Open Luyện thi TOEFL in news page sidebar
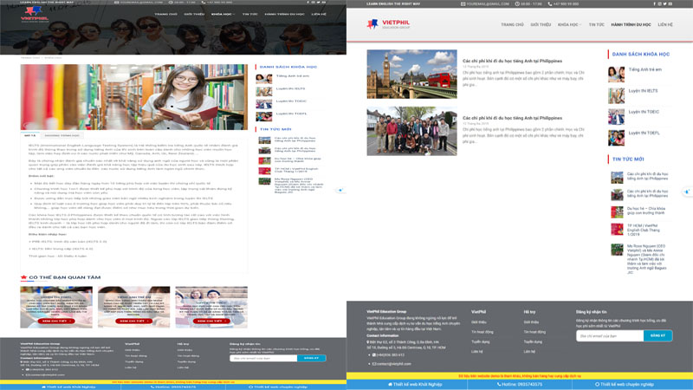Viewport: 693px width, 390px height. (644, 133)
